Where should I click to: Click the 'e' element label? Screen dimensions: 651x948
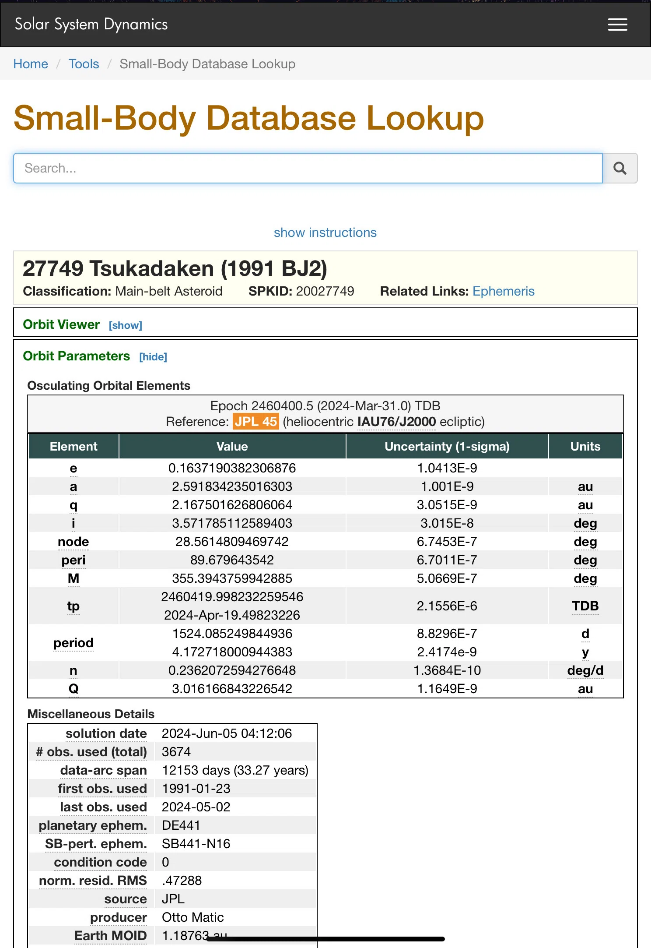[73, 468]
